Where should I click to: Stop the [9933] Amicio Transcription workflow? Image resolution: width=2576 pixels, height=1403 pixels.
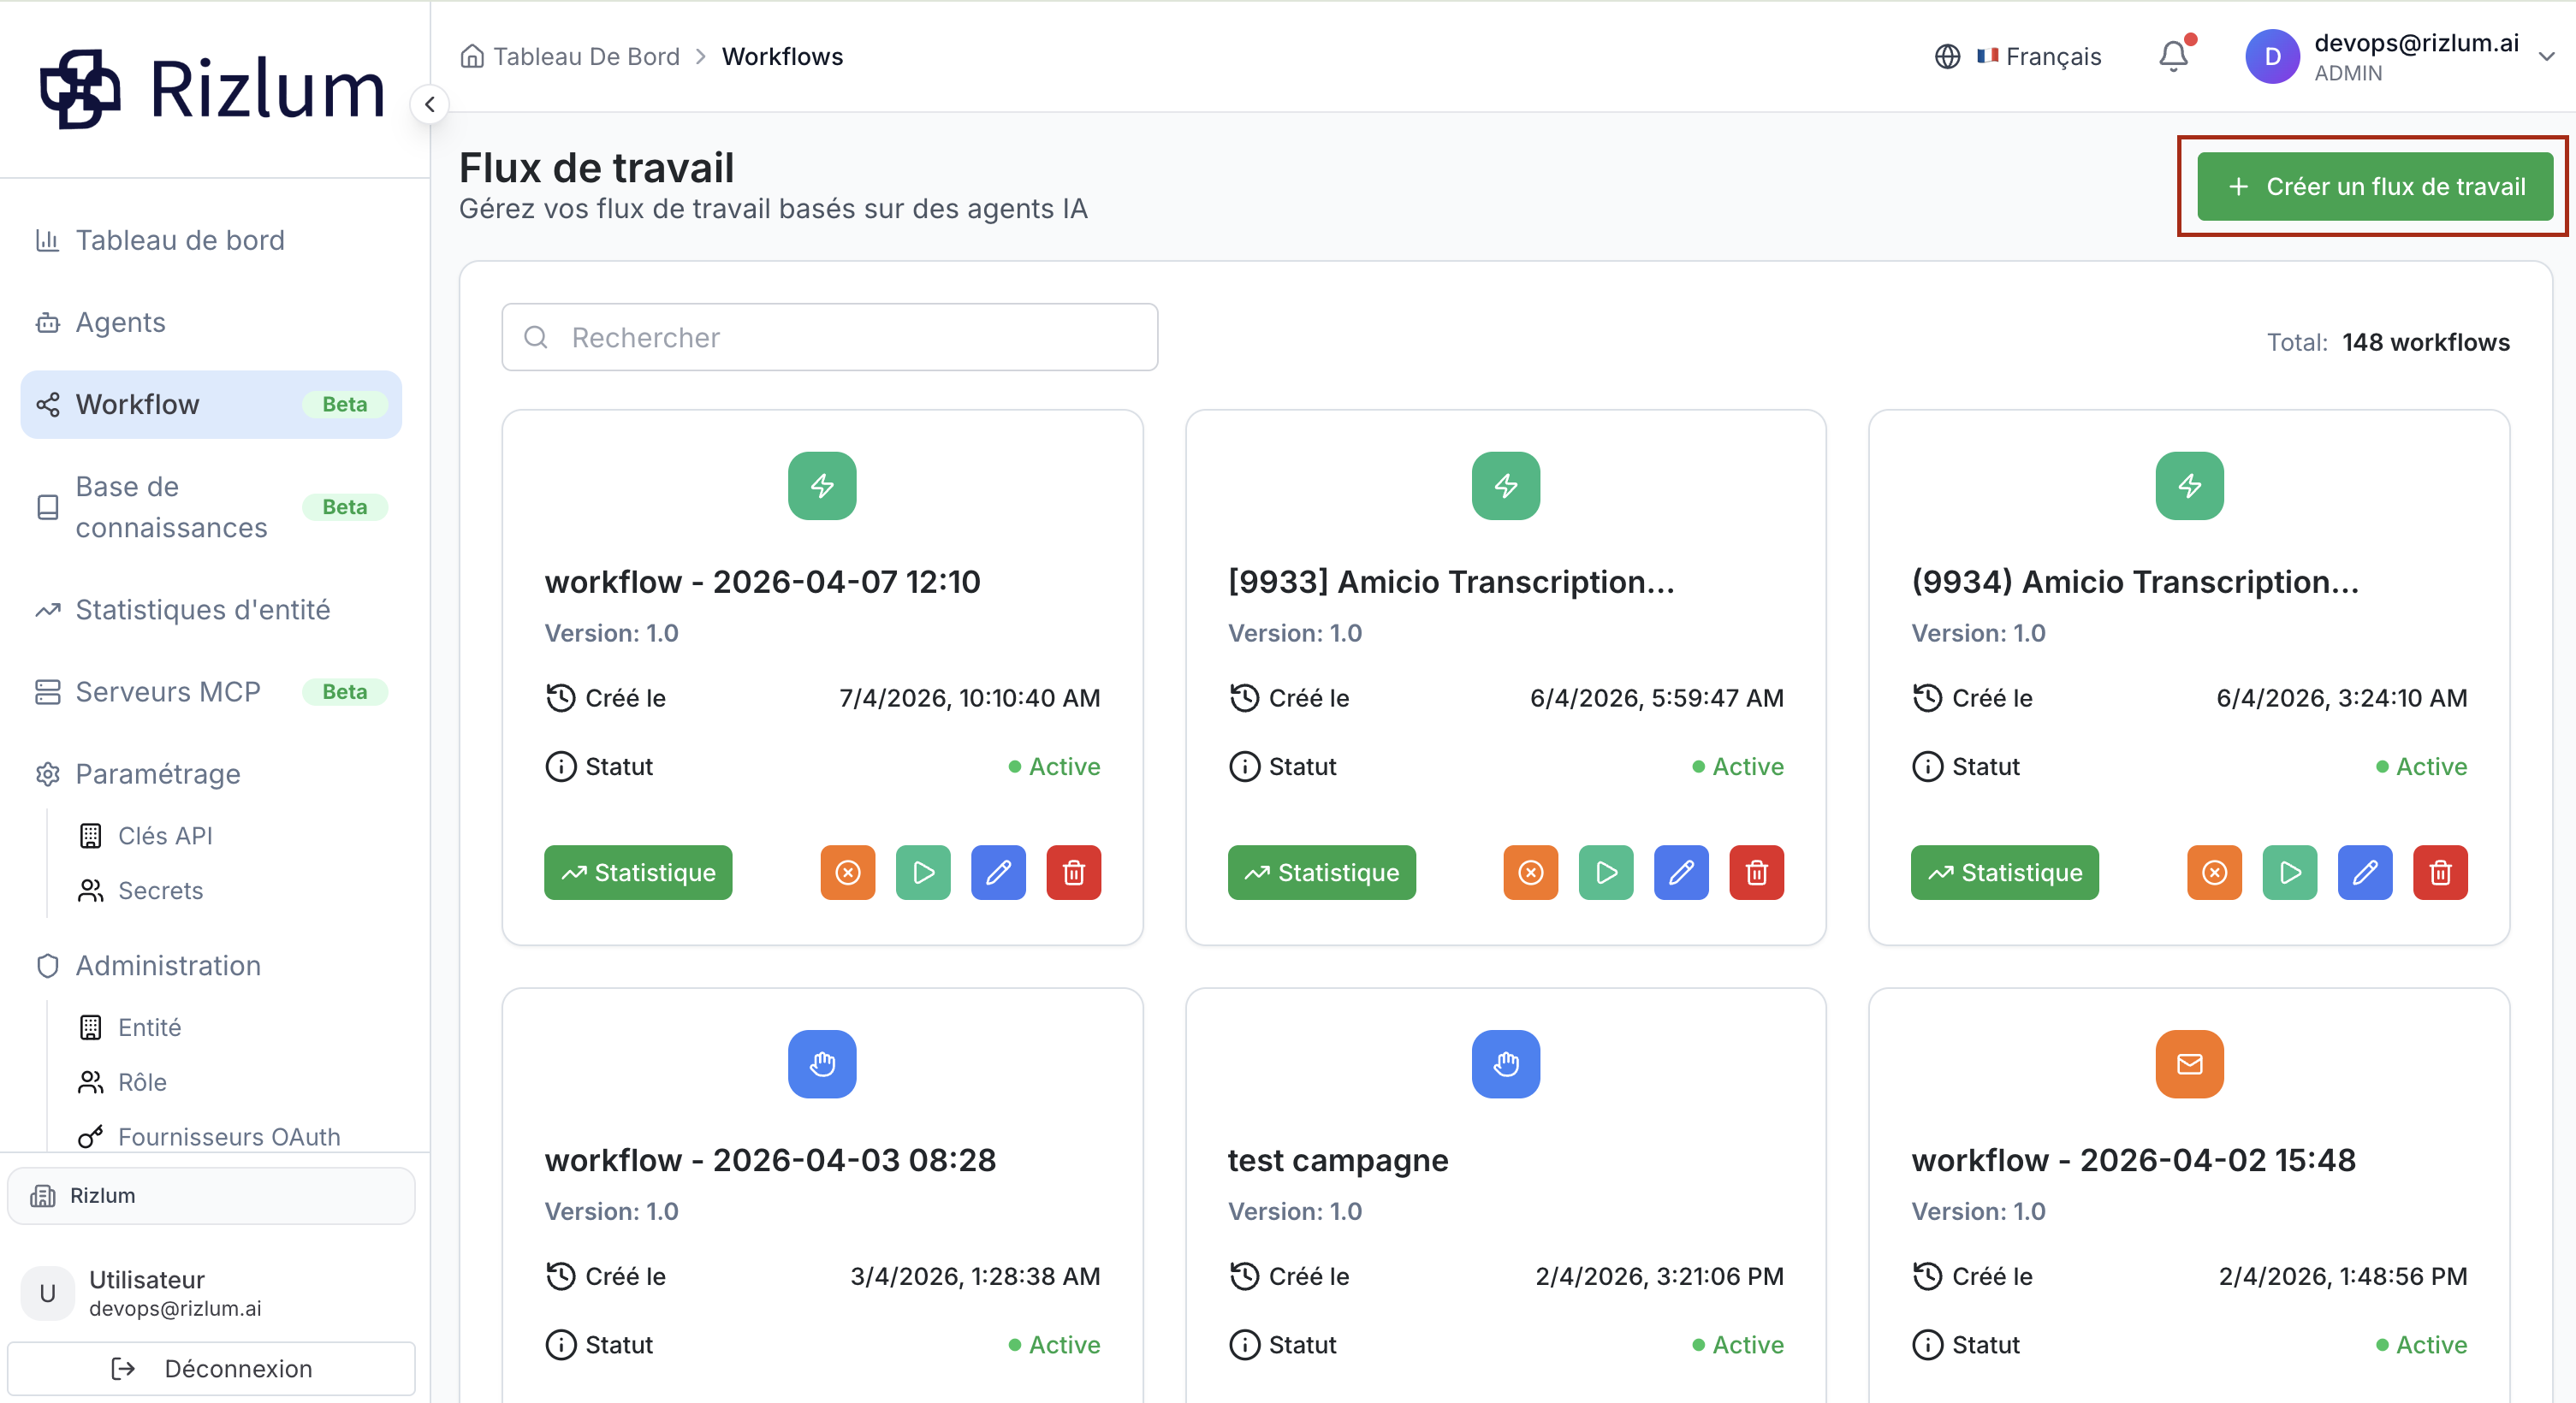(1531, 873)
